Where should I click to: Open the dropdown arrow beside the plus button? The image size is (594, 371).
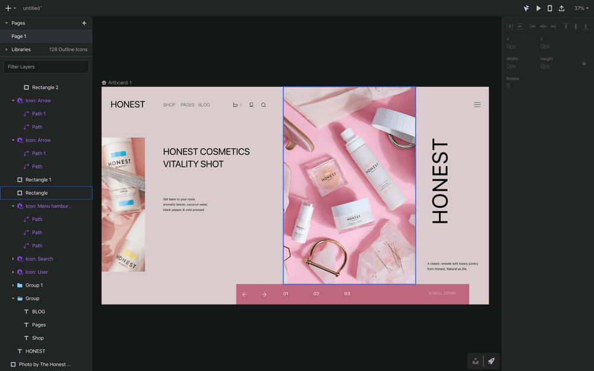pyautogui.click(x=15, y=8)
